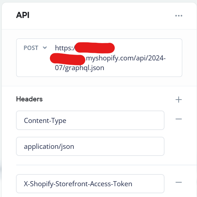This screenshot has width=197, height=197.
Task: Place cursor on the 07/graphql.json URL text
Action: [79, 68]
